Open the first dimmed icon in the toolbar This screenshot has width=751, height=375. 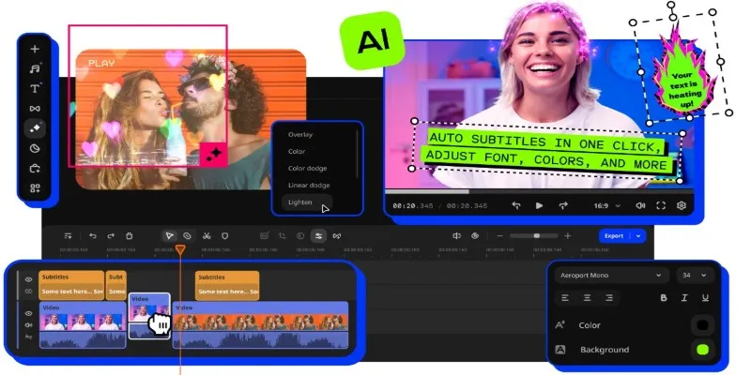[x=264, y=236]
